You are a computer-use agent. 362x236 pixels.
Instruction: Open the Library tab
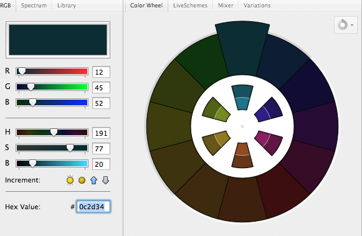point(67,6)
